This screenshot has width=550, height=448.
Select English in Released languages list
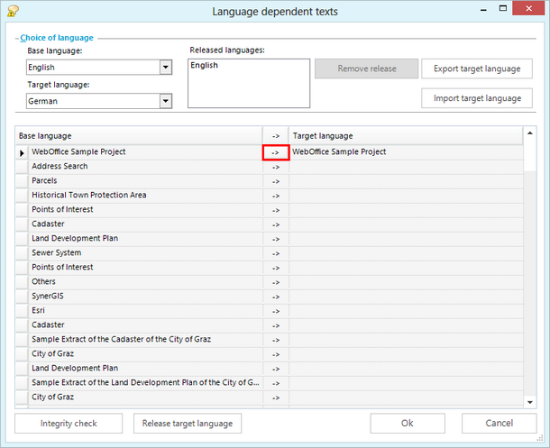click(204, 65)
